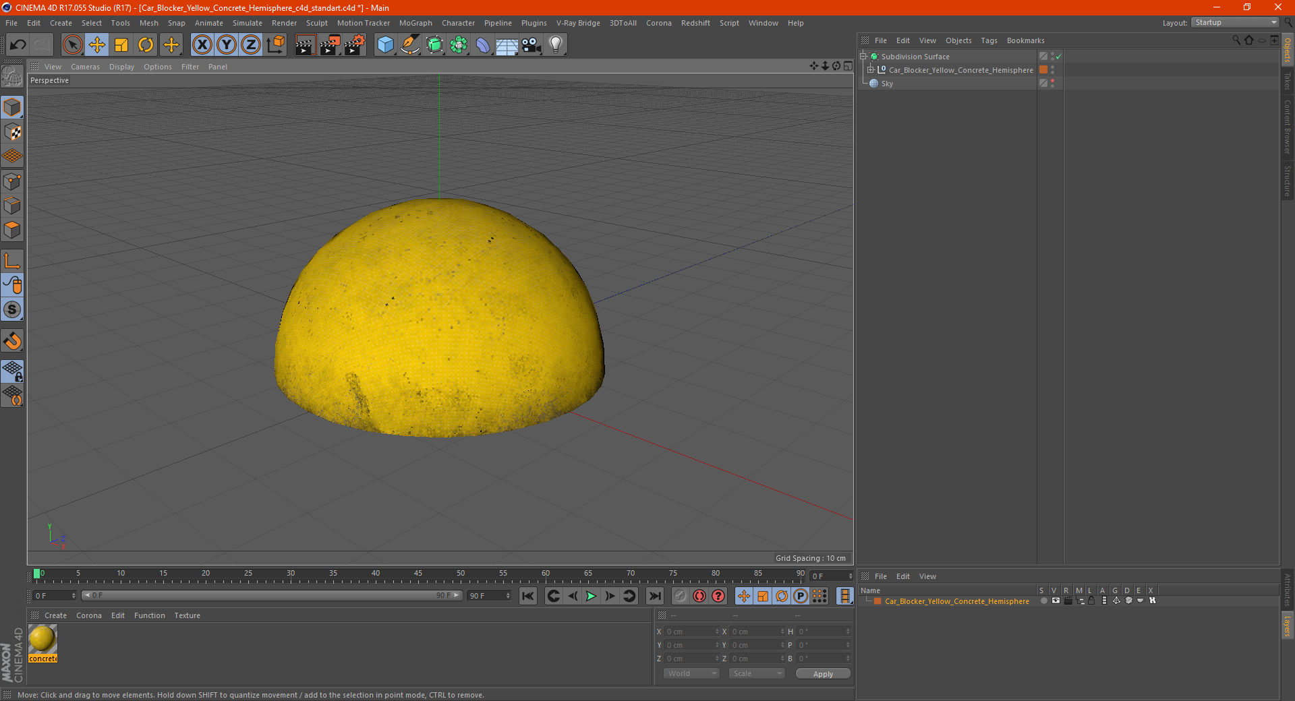Enable Edges mode in left palette
This screenshot has height=701, width=1295.
(x=12, y=206)
